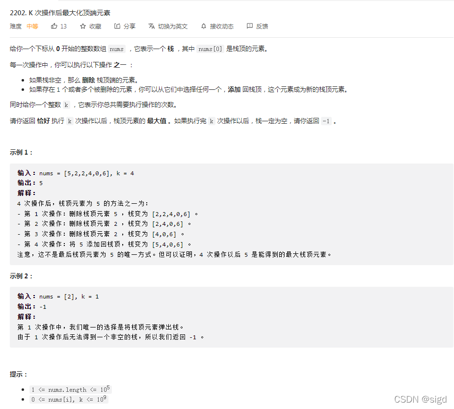This screenshot has width=454, height=409.
Task: Click the share icon
Action: click(x=117, y=27)
